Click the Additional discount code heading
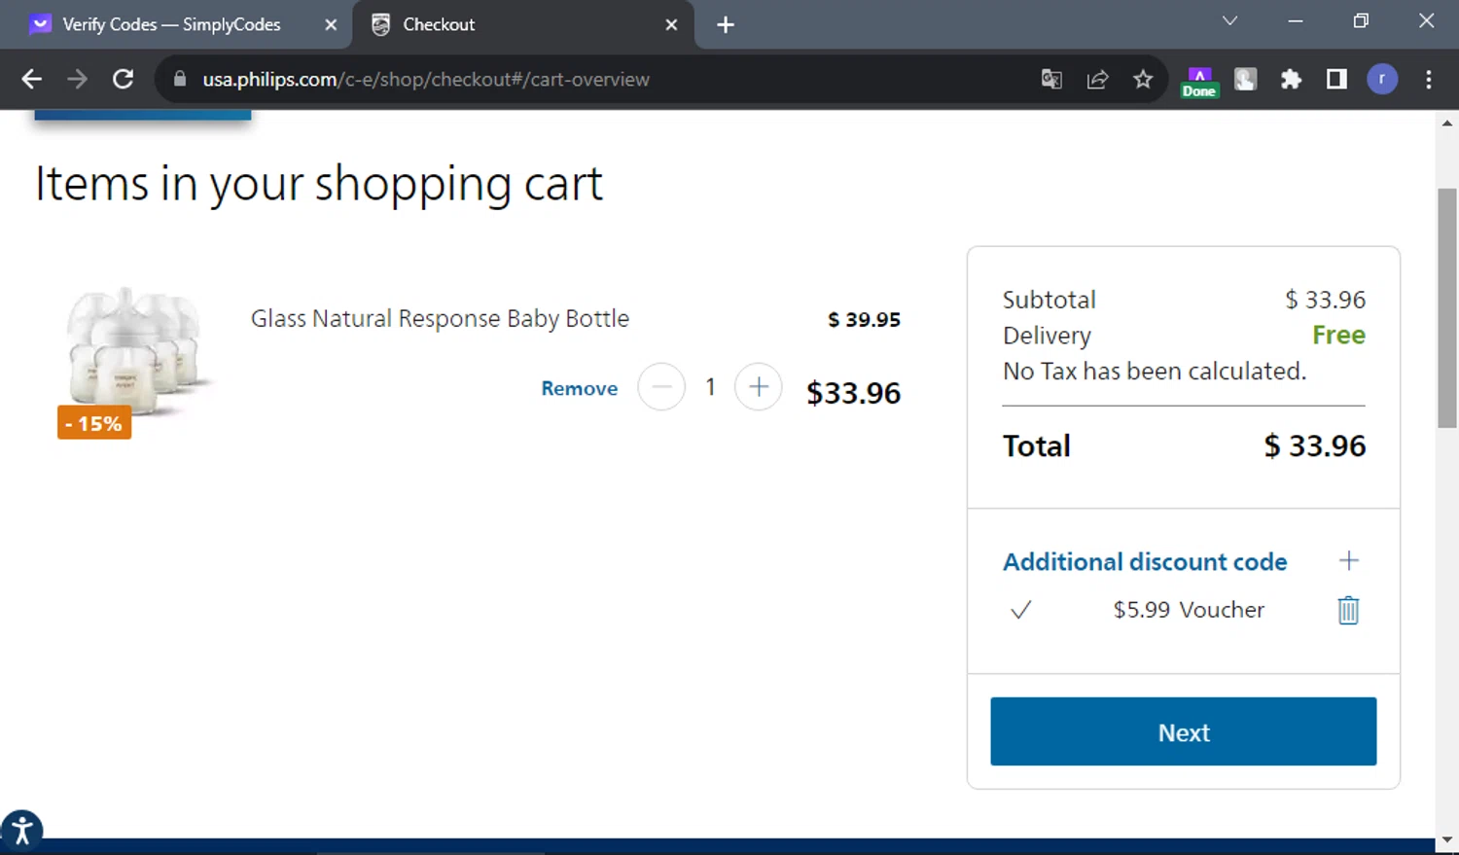1459x855 pixels. point(1145,561)
